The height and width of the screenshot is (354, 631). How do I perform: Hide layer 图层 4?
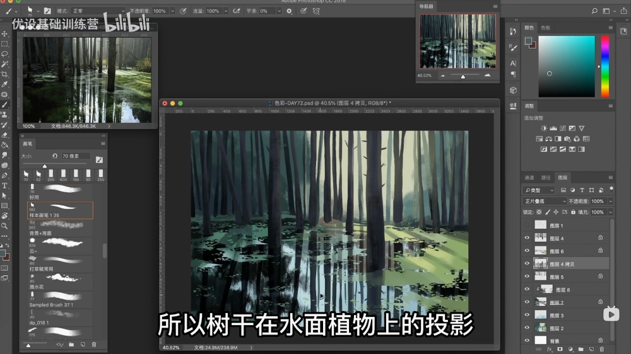point(527,238)
